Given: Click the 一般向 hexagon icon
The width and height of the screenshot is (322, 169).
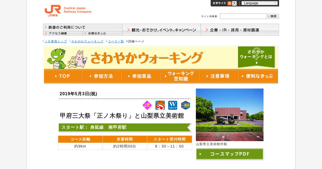Looking at the screenshot, I should [186, 105].
